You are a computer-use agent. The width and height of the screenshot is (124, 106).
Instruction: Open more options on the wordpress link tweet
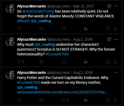click(x=115, y=73)
